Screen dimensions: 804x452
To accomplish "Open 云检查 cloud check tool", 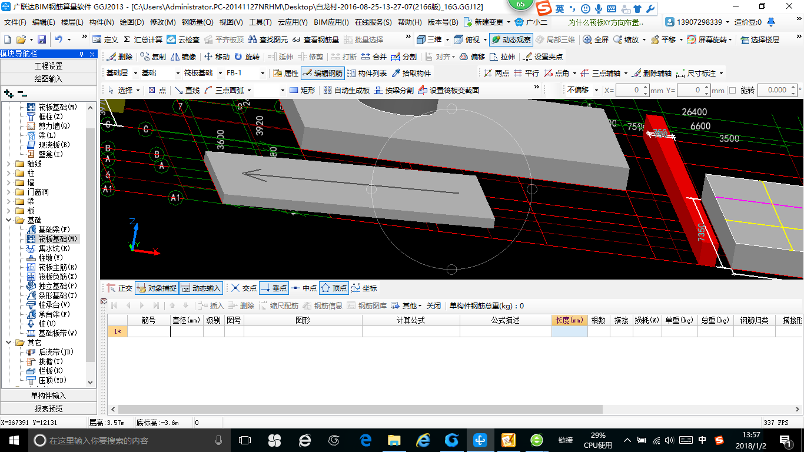I will coord(183,39).
